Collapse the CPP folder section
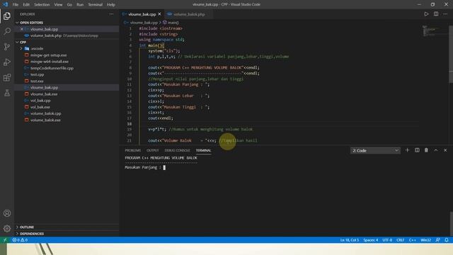The width and height of the screenshot is (453, 255). coord(23,42)
